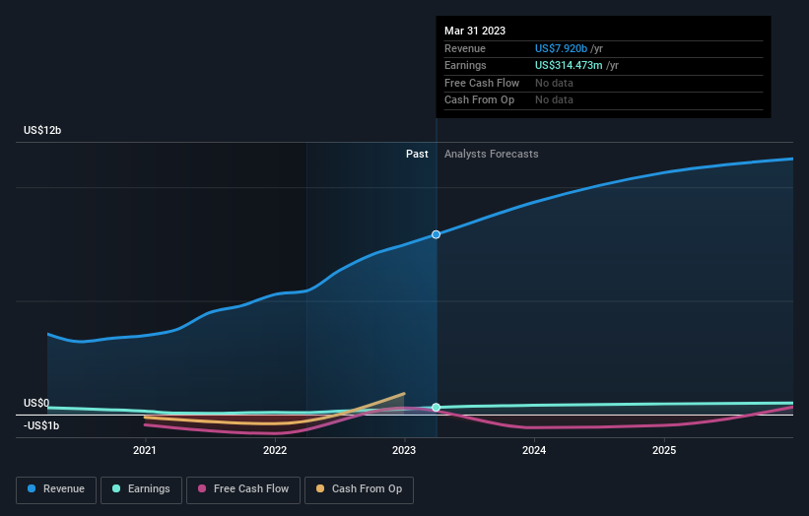Click the Earnings label in the tooltip
The image size is (809, 516).
[465, 65]
